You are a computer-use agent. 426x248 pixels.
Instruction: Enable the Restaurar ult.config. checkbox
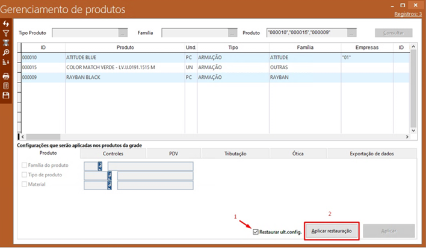[256, 231]
